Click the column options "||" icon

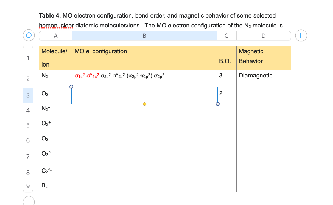(301, 35)
